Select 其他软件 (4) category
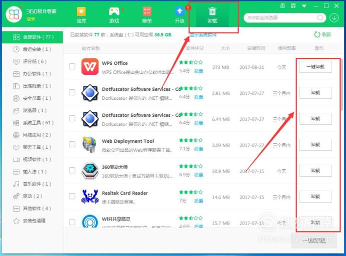This screenshot has width=346, height=256. pos(32,208)
